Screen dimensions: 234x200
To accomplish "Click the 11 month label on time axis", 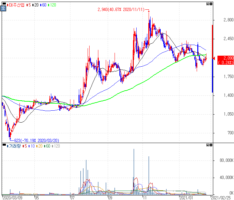I will 144,198.
